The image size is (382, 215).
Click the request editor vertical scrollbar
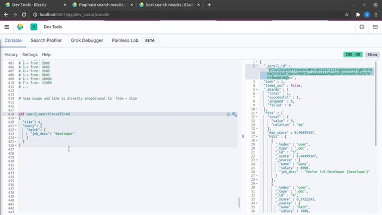(239, 202)
